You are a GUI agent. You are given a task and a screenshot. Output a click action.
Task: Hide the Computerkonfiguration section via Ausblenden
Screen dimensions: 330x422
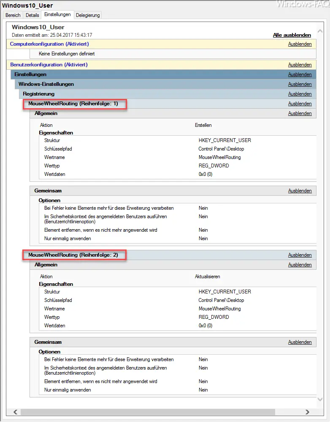[300, 44]
